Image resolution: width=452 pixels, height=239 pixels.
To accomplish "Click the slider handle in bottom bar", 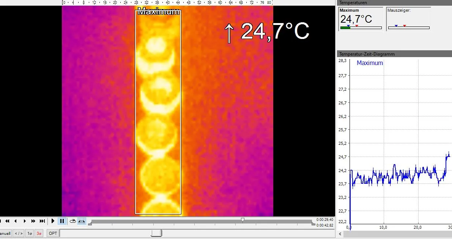I will click(156, 233).
